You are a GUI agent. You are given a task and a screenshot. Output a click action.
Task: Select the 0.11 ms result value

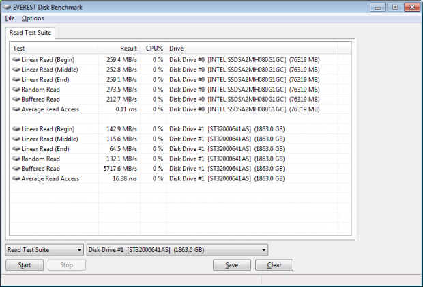click(x=126, y=109)
